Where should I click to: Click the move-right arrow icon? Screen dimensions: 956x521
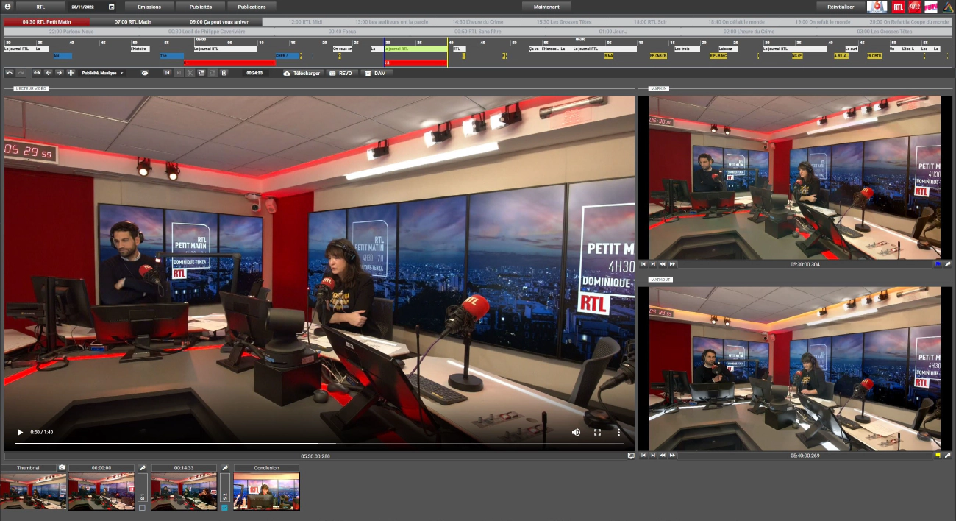click(60, 73)
